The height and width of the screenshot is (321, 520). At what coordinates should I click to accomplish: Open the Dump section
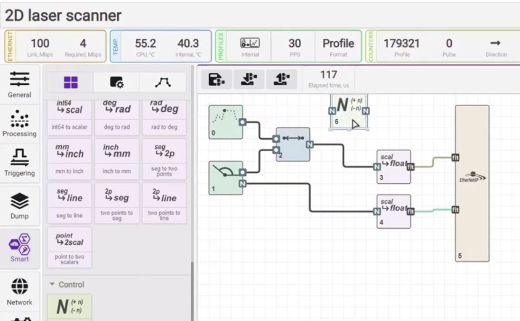click(x=19, y=205)
